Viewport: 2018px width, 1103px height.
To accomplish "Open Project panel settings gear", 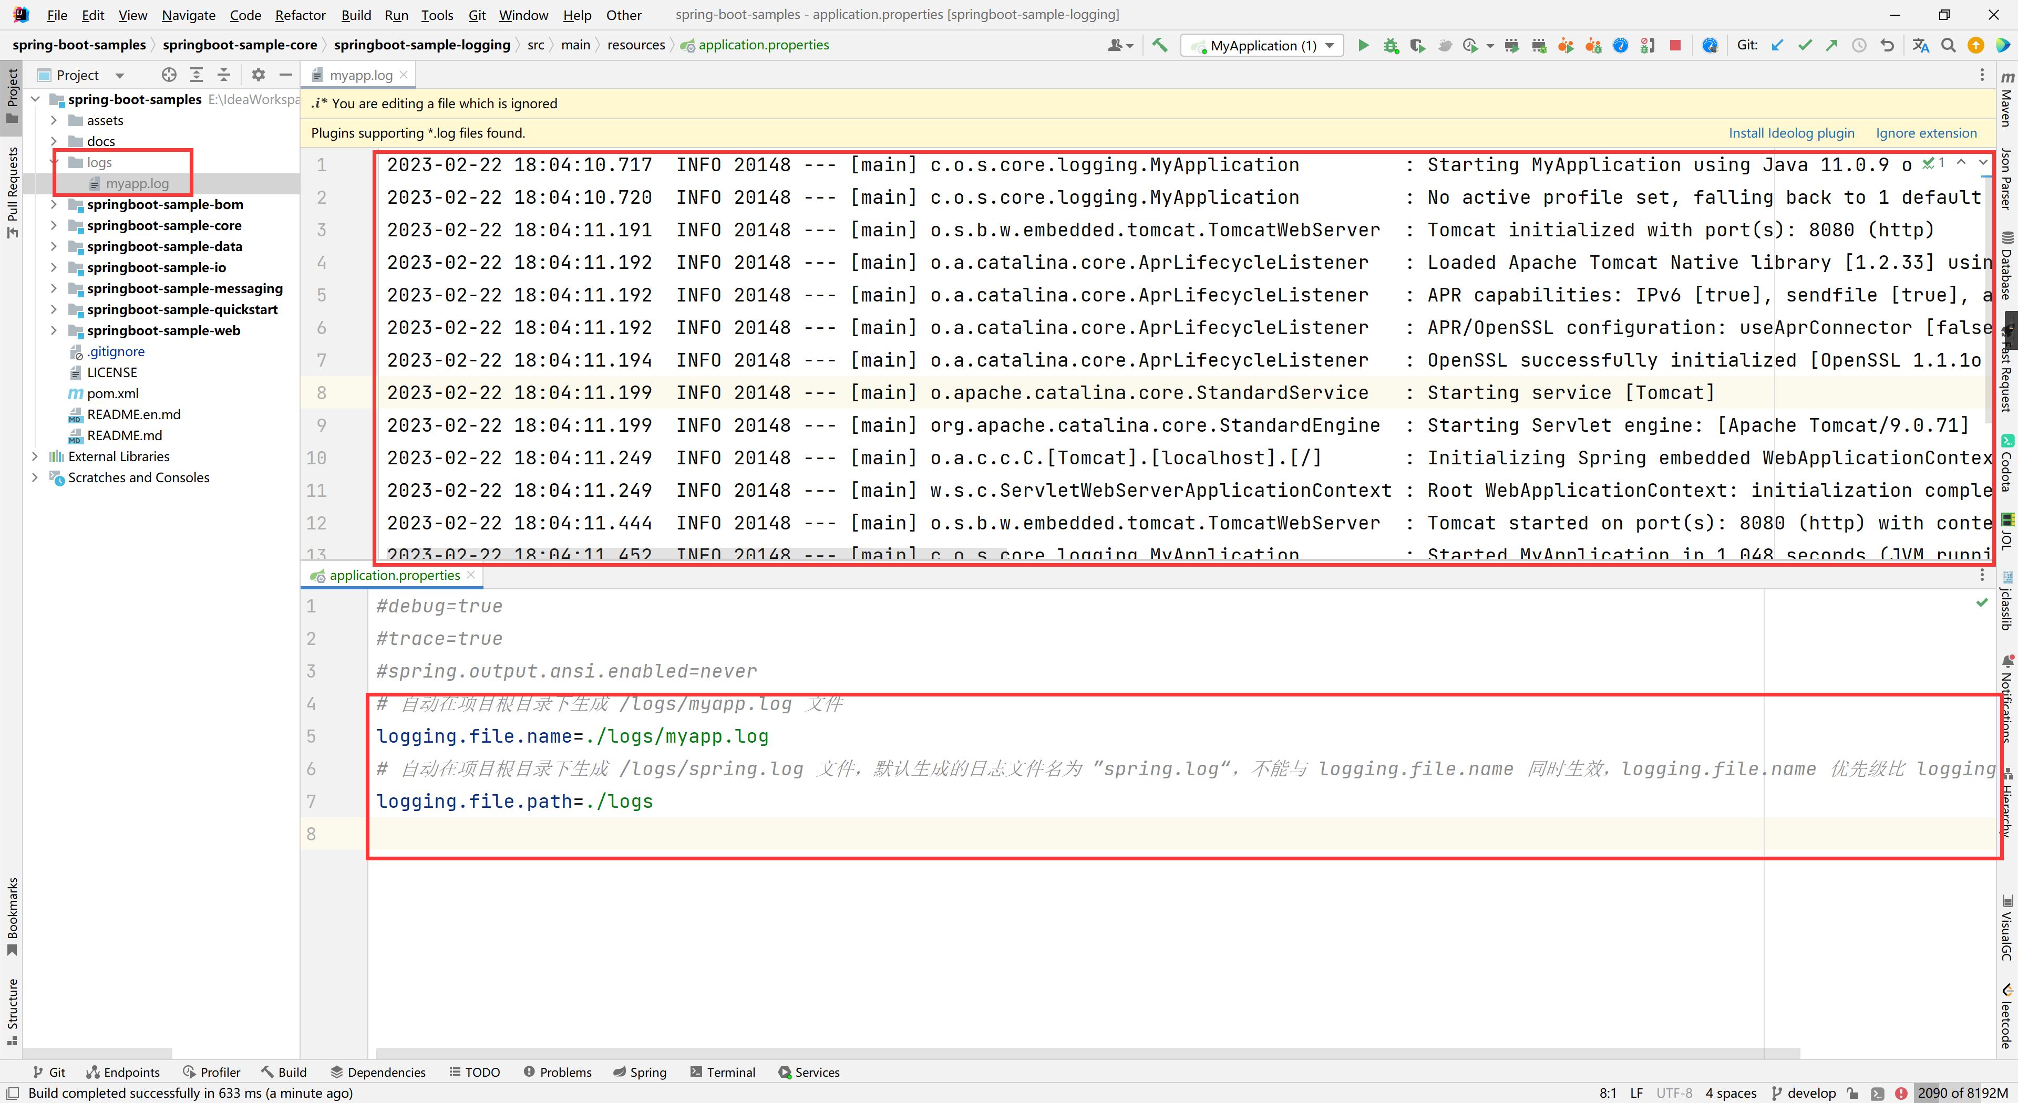I will point(258,75).
